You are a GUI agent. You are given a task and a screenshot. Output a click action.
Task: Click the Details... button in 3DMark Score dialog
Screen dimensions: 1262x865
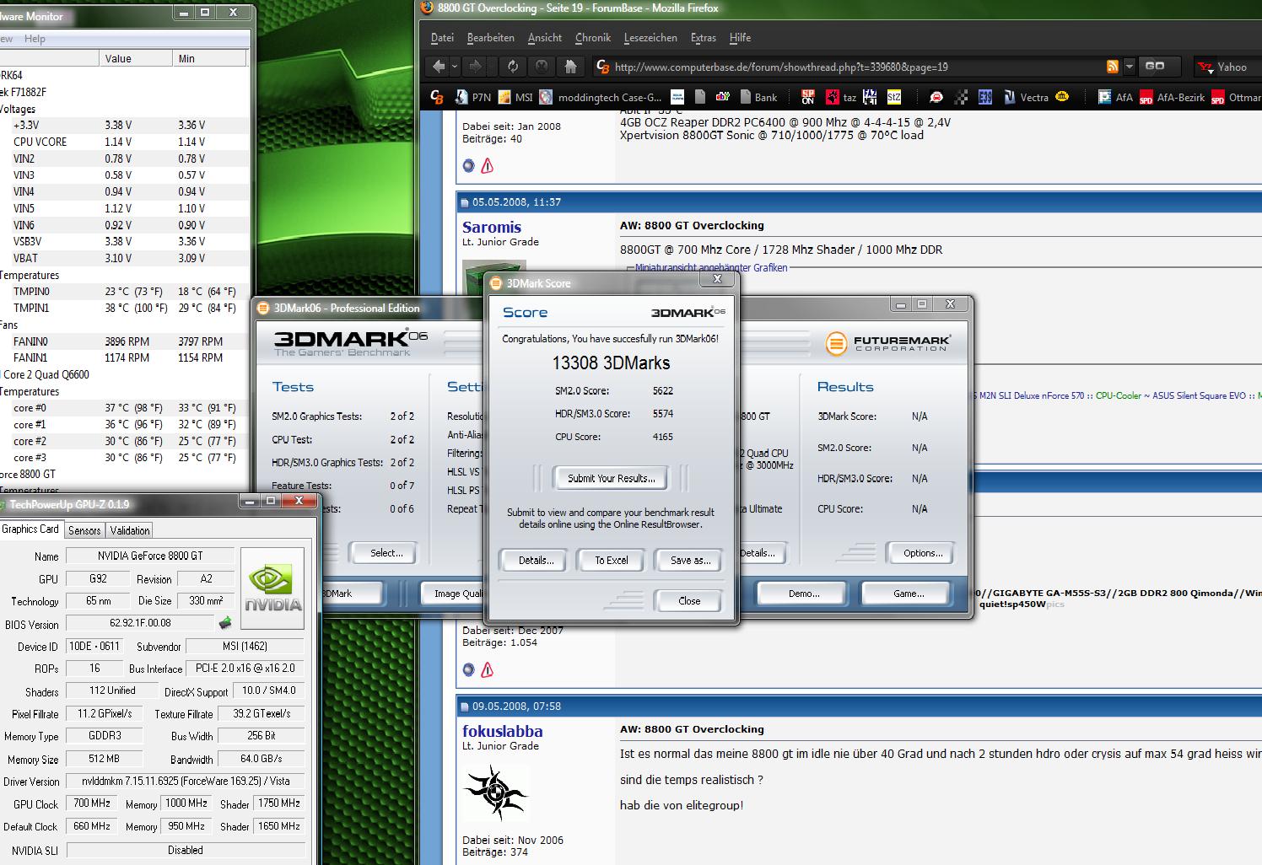pyautogui.click(x=536, y=561)
